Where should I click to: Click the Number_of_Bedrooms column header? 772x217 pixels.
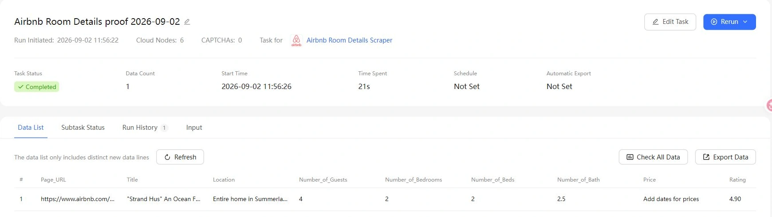[414, 180]
